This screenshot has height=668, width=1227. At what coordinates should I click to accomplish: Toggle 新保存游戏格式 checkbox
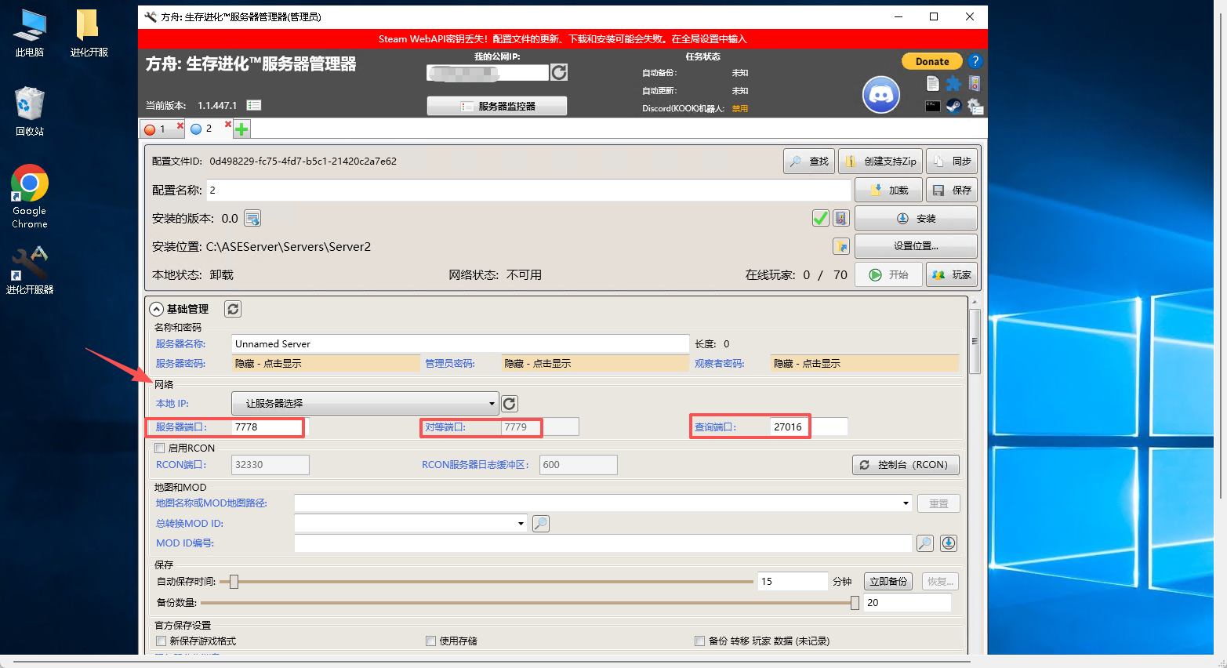point(162,641)
